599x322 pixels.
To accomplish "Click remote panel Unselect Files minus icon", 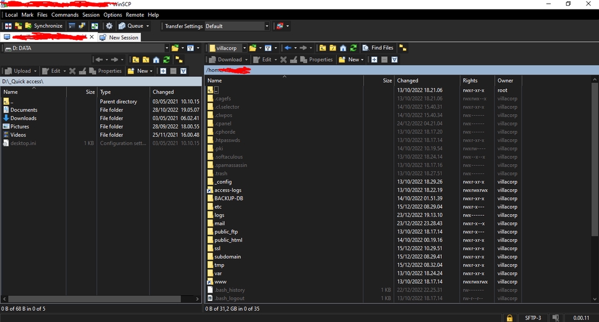I will (384, 59).
